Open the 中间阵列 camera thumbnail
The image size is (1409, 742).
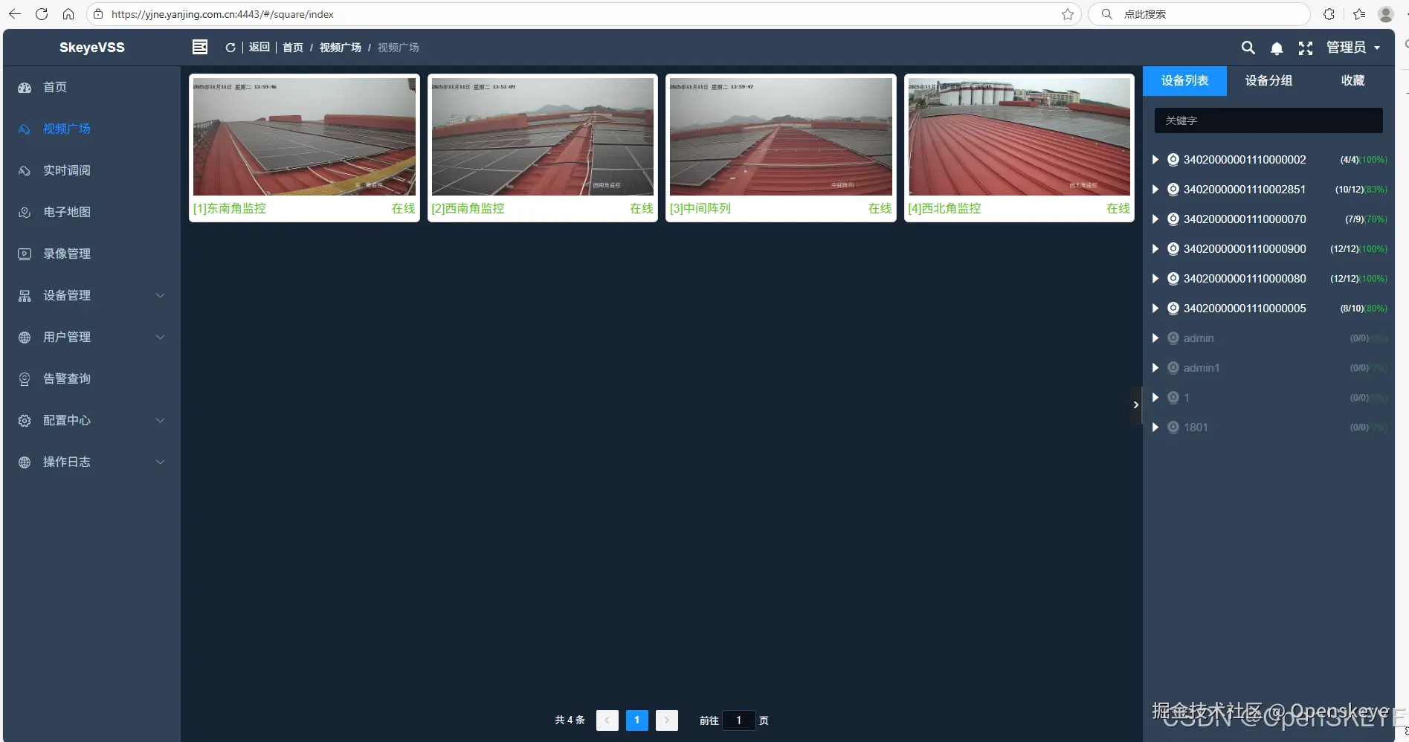pos(781,138)
